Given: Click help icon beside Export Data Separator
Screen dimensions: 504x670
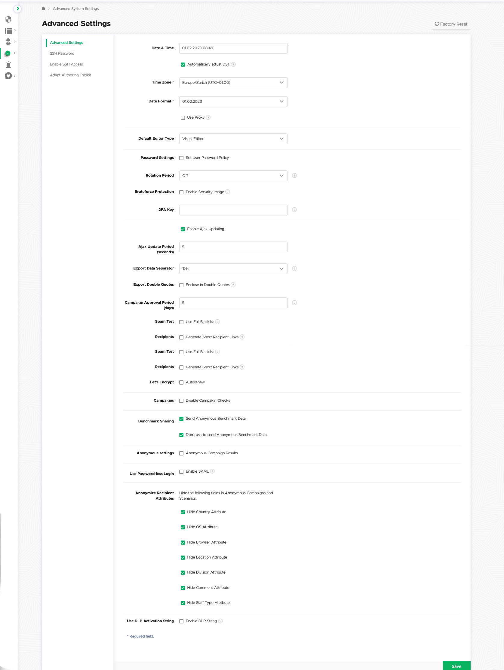Looking at the screenshot, I should click(x=294, y=268).
